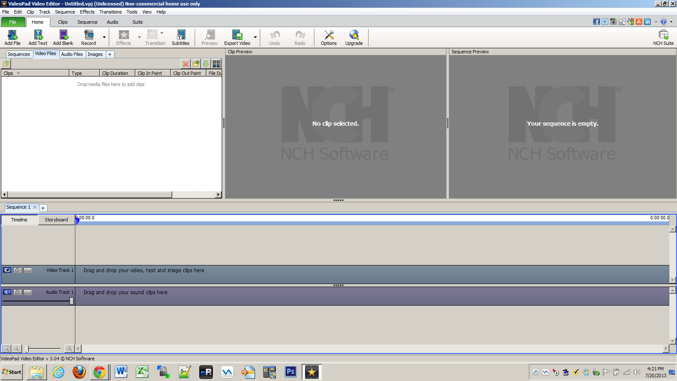
Task: Click the timeline horizontal scrollbar right arrow
Action: pyautogui.click(x=666, y=349)
